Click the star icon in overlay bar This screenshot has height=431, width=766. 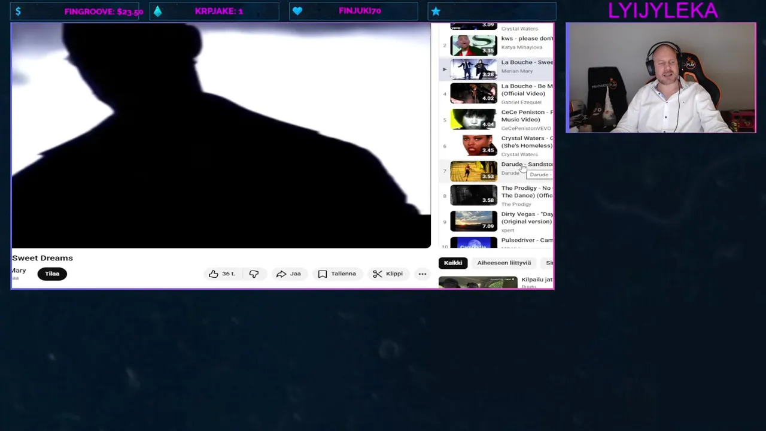[x=436, y=11]
